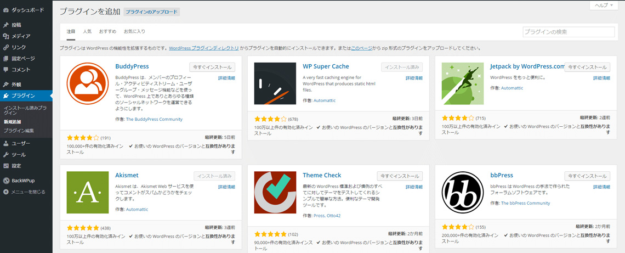The image size is (625, 253).
Task: Click the BackWPup sidebar icon
Action: [x=6, y=181]
